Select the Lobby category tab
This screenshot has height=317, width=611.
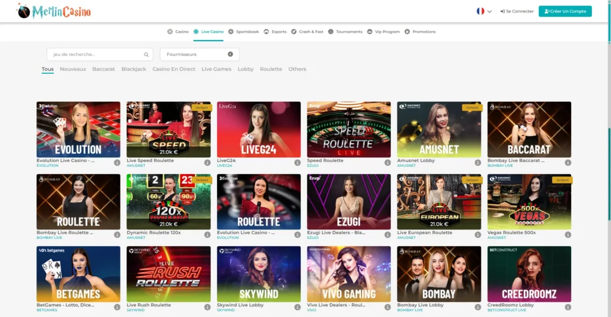click(245, 69)
